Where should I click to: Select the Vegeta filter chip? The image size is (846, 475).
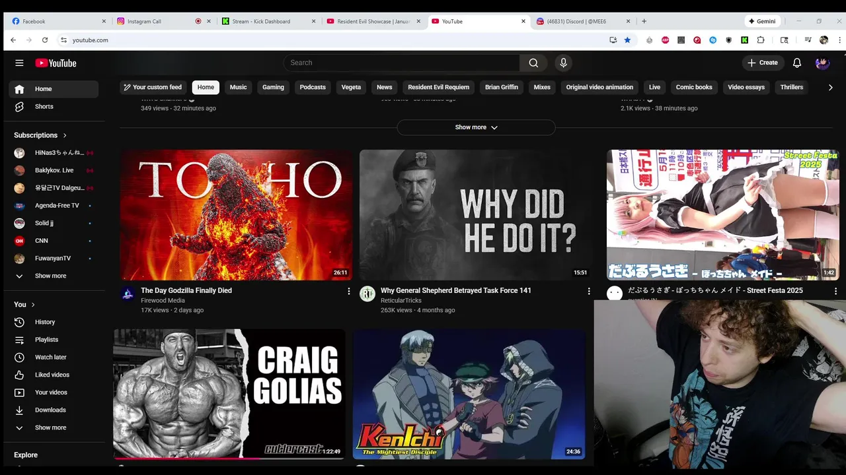pos(351,87)
